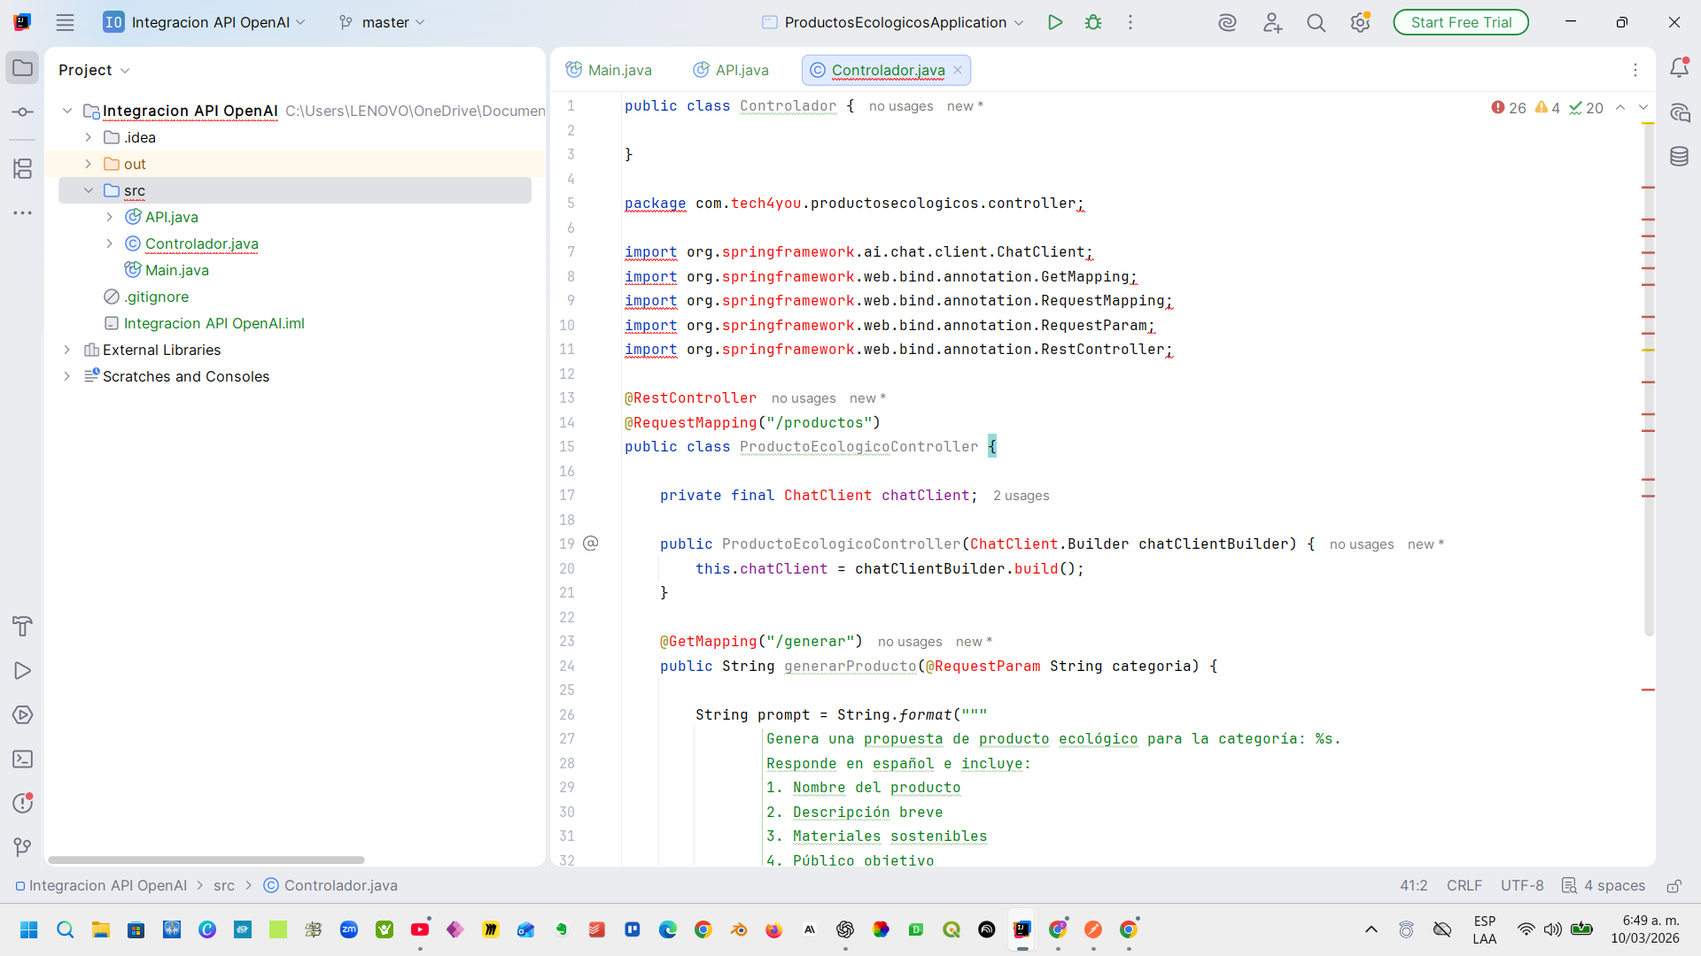Open the master branch dropdown
Viewport: 1701px width, 956px height.
coord(383,22)
